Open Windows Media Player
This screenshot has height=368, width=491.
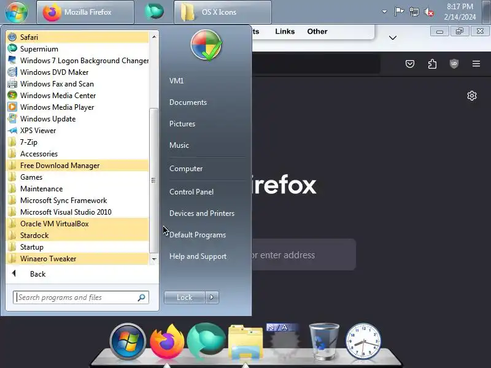click(x=77, y=107)
